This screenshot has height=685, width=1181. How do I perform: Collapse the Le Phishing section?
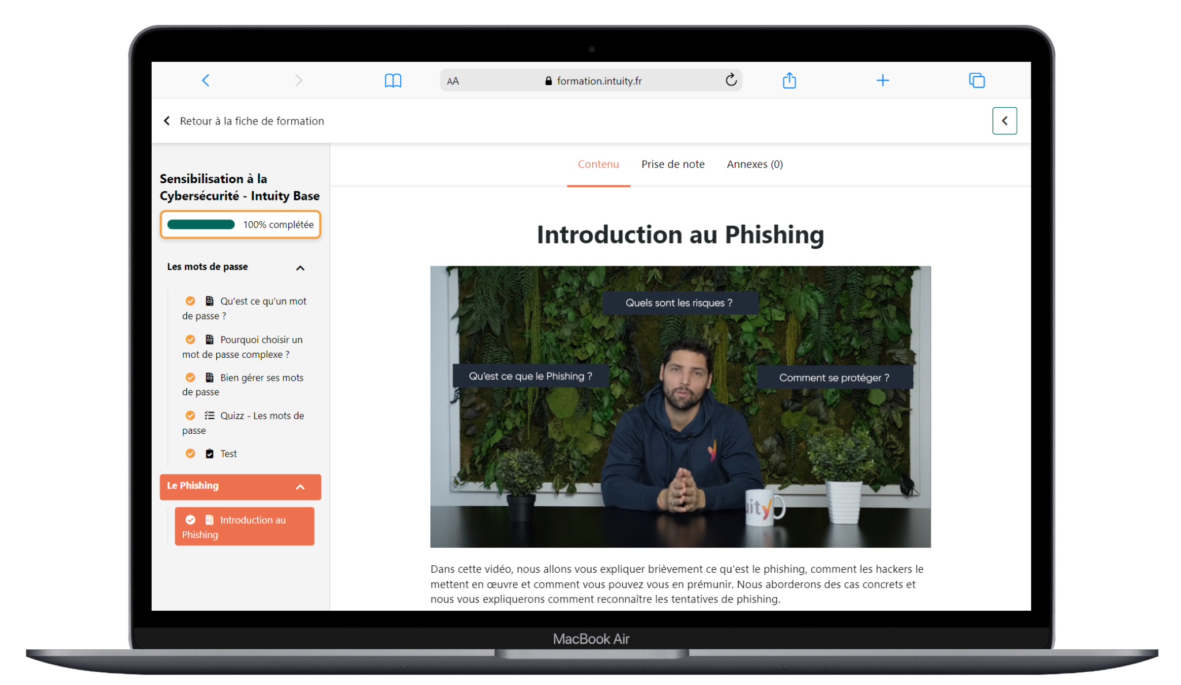[300, 487]
